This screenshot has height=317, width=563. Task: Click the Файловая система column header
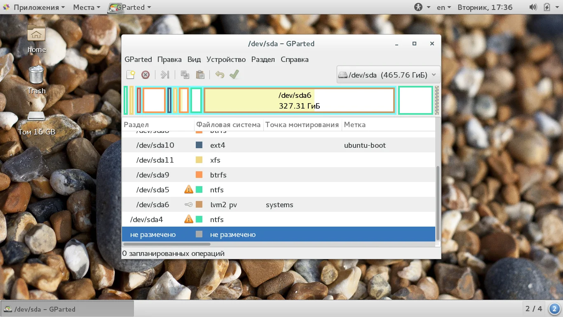click(x=228, y=125)
